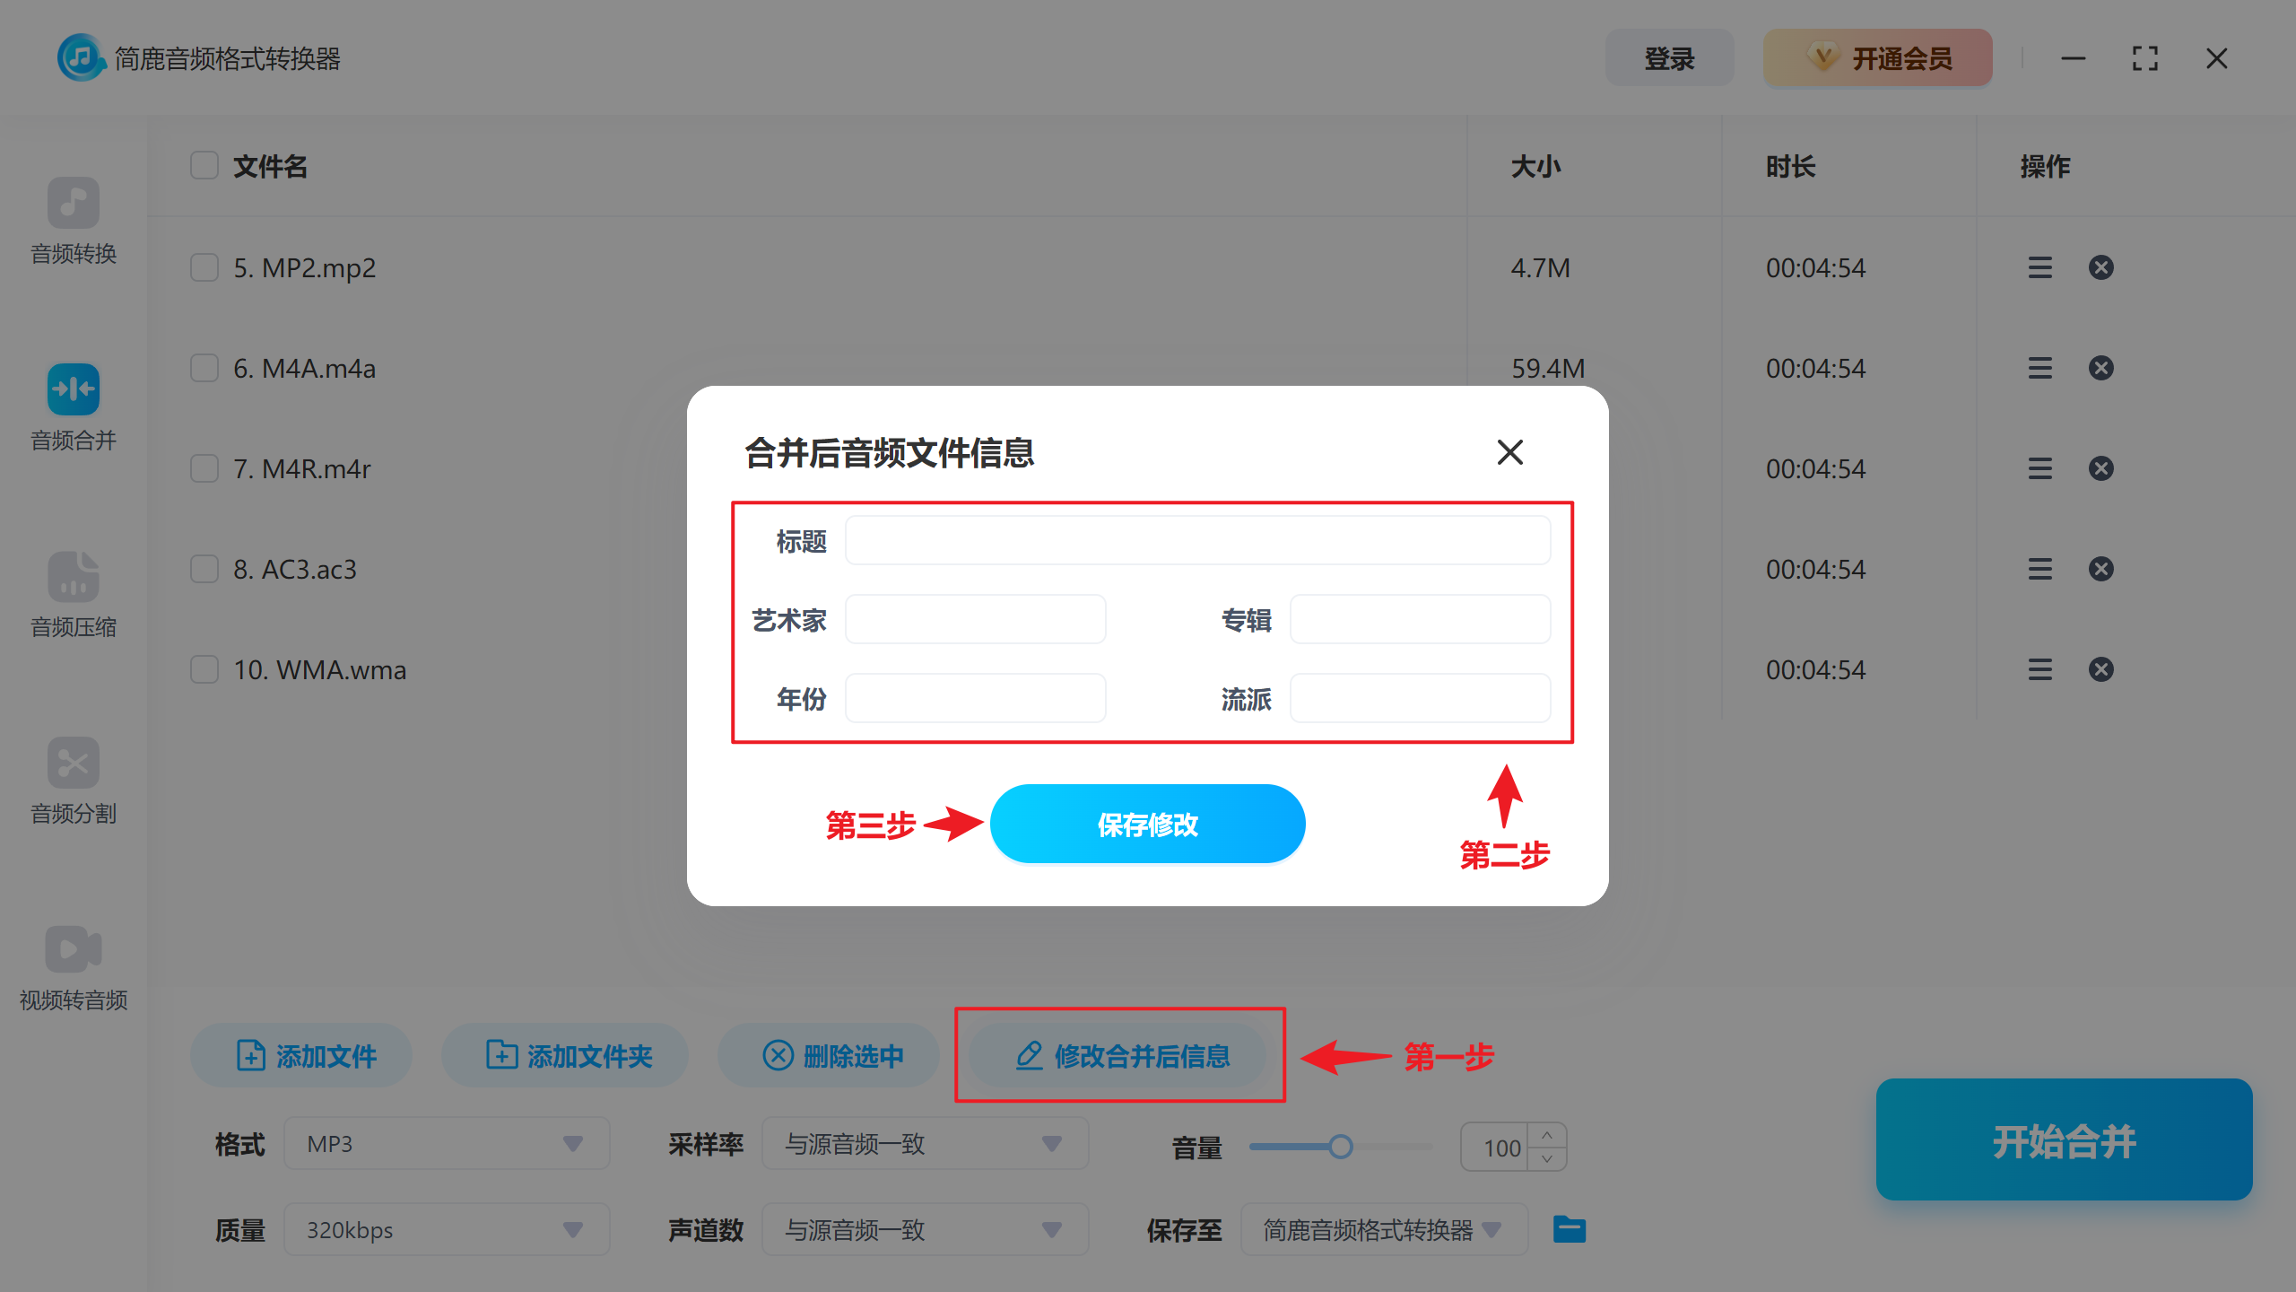This screenshot has height=1292, width=2296.
Task: Adjust the 音量 volume slider
Action: [x=1341, y=1146]
